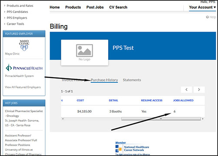The width and height of the screenshot is (218, 156).
Task: Click the PinnacleHealth System text link
Action: click(x=20, y=76)
